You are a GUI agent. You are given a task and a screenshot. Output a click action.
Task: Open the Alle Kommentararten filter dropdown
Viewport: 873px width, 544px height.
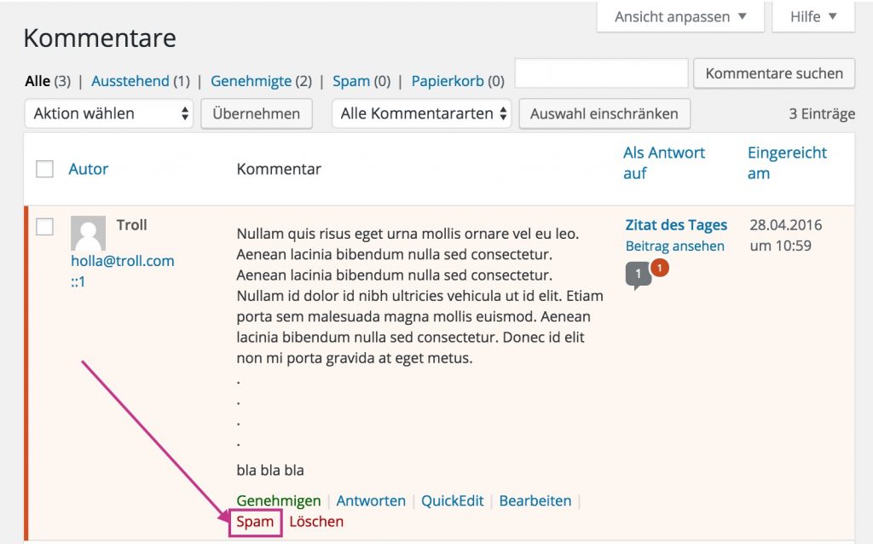click(421, 113)
